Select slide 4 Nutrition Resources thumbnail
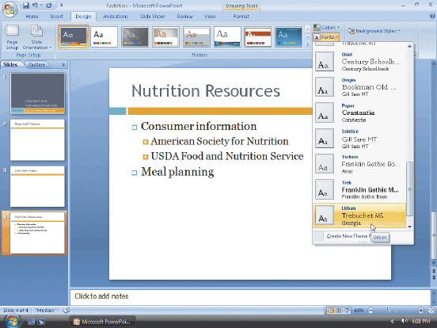The width and height of the screenshot is (437, 328). (x=37, y=233)
